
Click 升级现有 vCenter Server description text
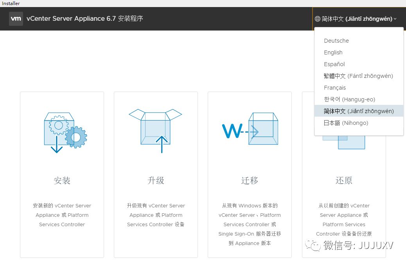click(x=156, y=215)
